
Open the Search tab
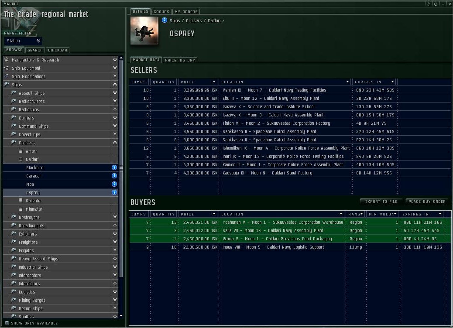(x=35, y=50)
